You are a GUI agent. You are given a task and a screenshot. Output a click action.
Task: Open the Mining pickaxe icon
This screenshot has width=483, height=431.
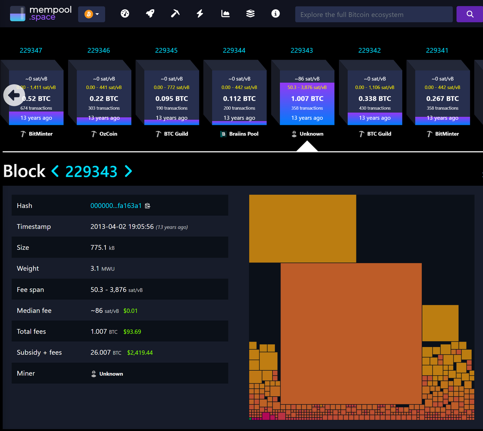pyautogui.click(x=175, y=14)
